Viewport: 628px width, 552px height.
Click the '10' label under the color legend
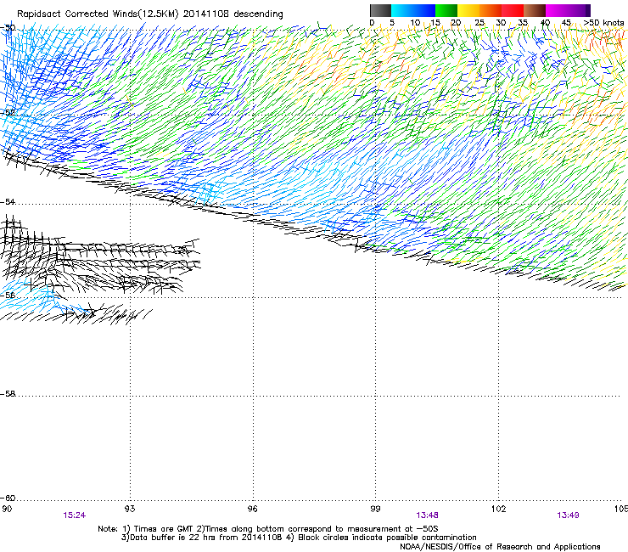coord(415,23)
